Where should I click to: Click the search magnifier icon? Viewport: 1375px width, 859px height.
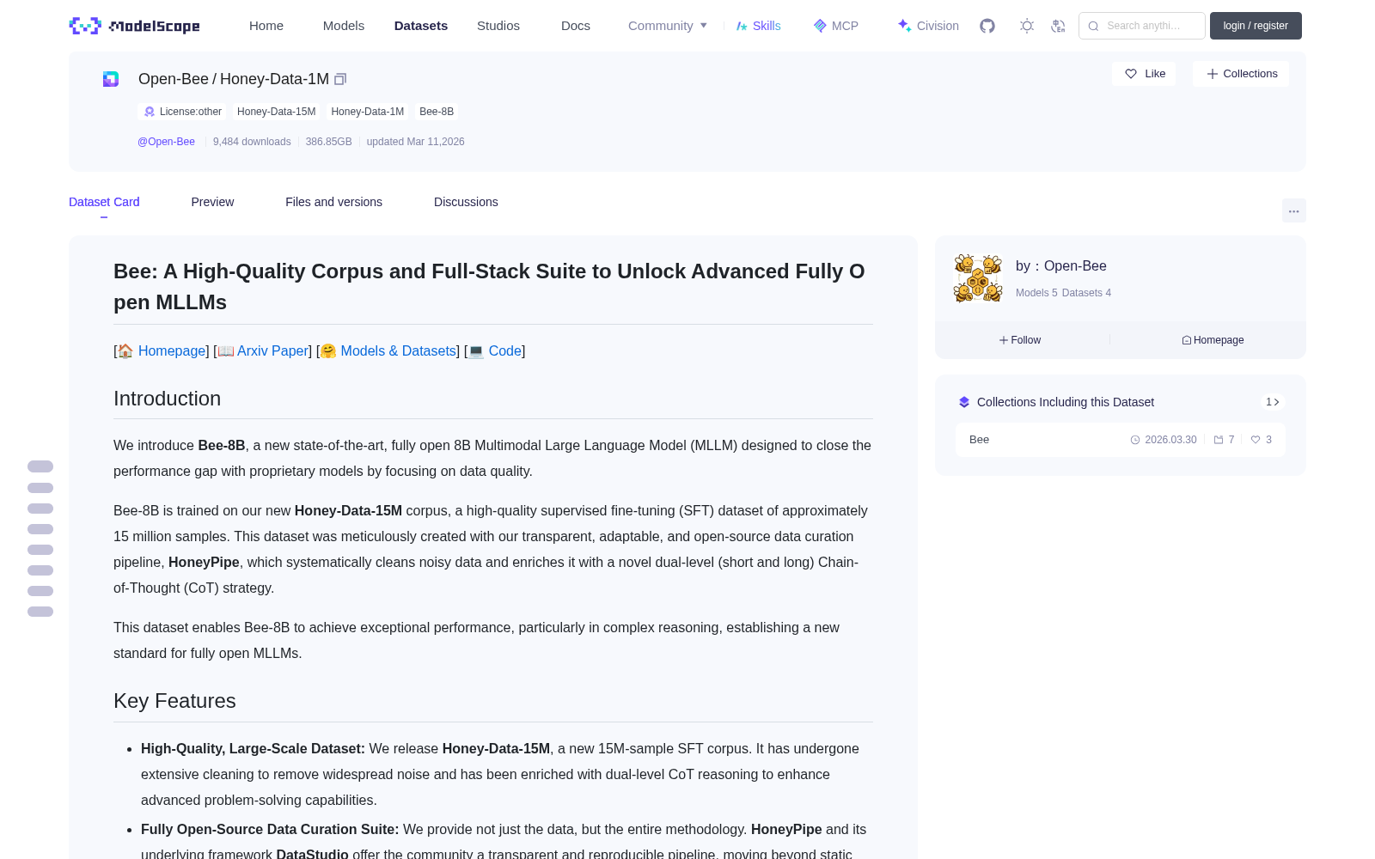tap(1093, 26)
